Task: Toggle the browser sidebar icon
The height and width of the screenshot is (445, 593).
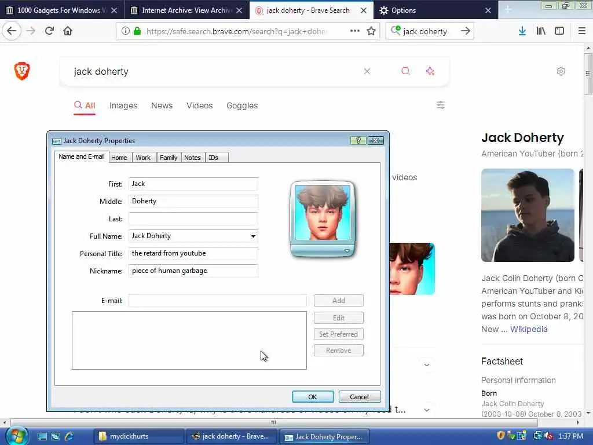Action: point(559,31)
